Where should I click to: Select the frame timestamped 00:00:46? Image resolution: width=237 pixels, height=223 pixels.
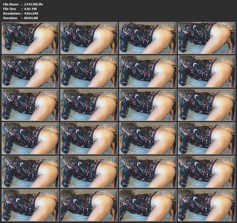tap(30, 172)
